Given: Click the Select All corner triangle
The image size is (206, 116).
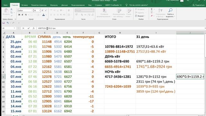Looking at the screenshot, I should [4, 33].
